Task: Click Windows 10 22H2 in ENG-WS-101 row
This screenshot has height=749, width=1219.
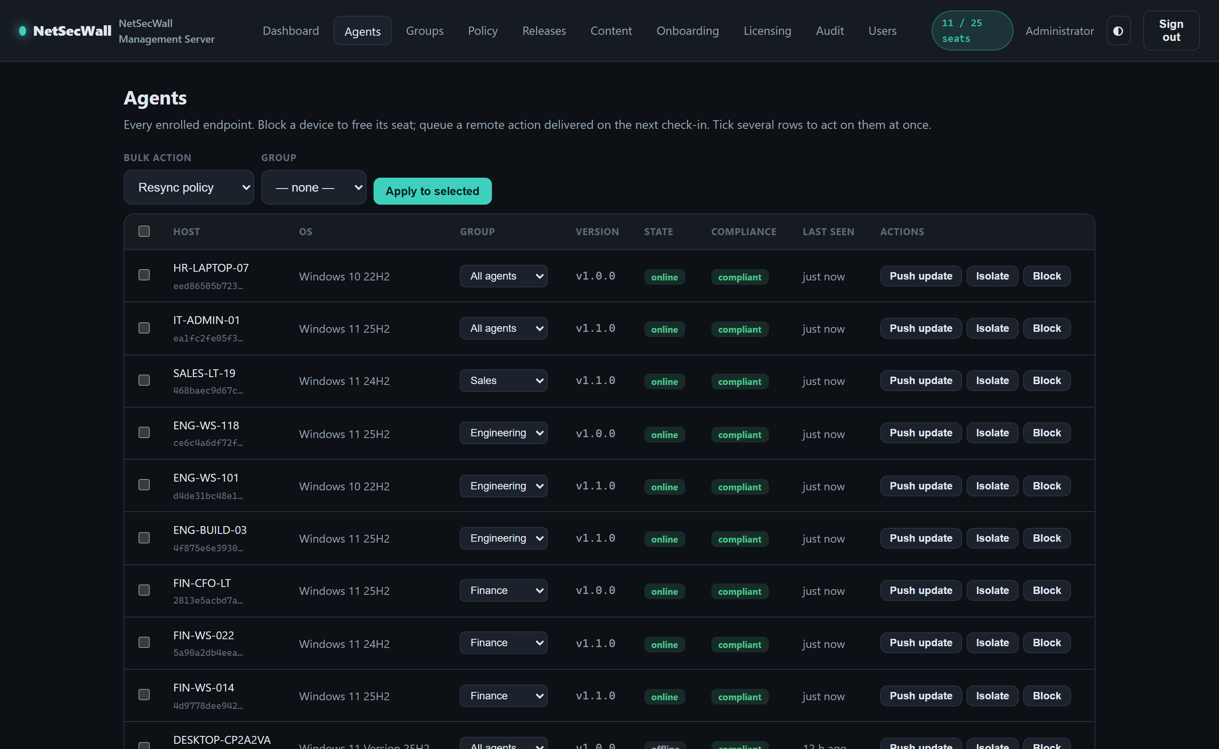Action: pyautogui.click(x=344, y=486)
